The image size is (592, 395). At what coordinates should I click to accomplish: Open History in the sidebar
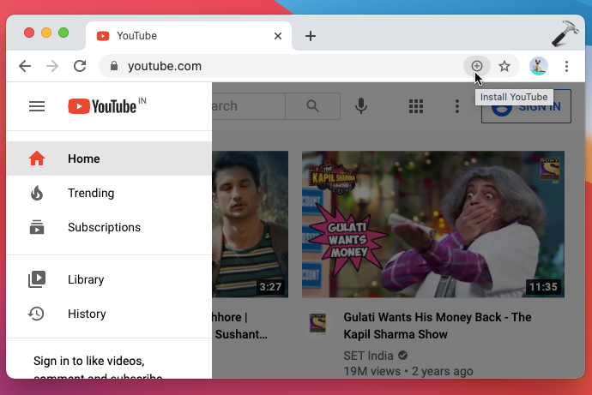click(109, 314)
